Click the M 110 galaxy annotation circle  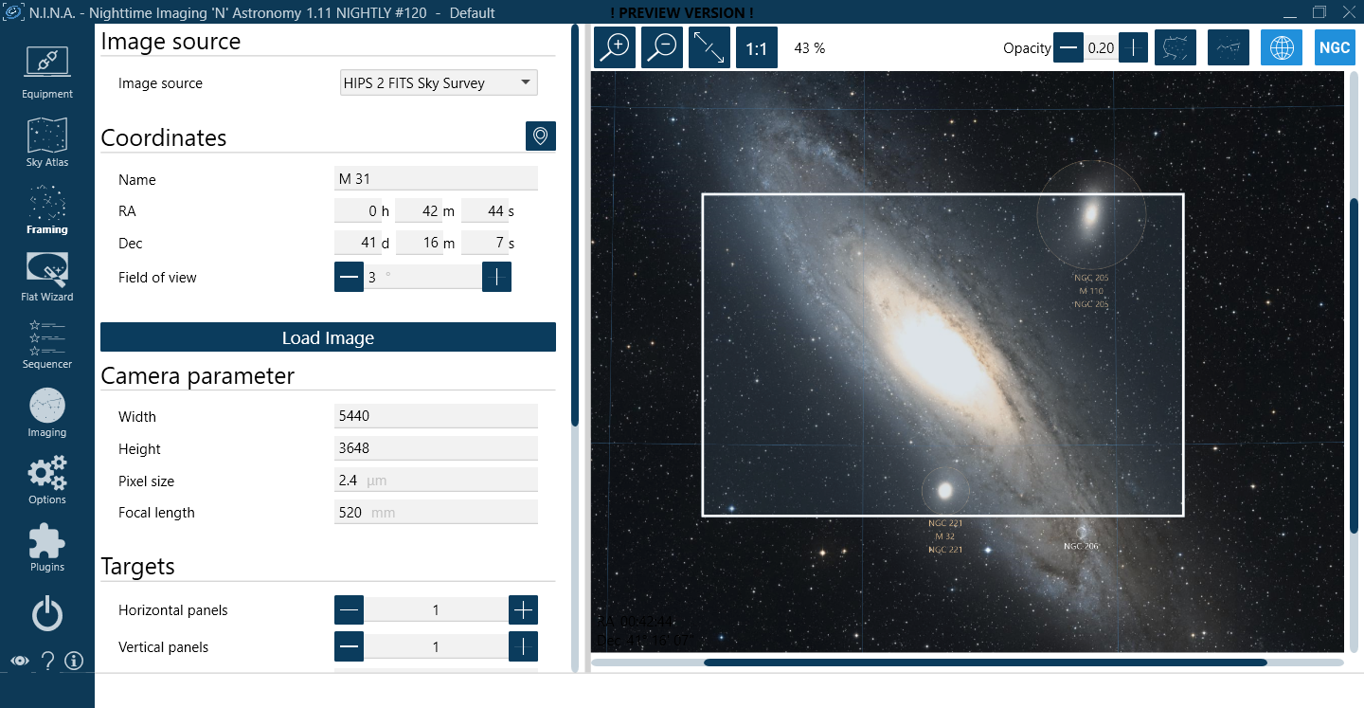(1091, 215)
